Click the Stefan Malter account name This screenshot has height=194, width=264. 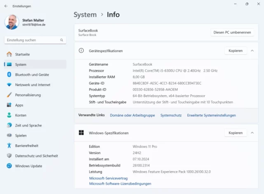[x=33, y=20]
